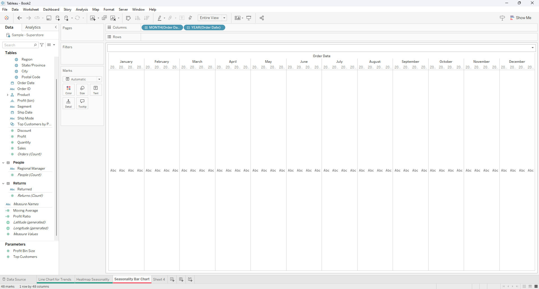The width and height of the screenshot is (539, 289).
Task: Click the Tableau start page logo icon
Action: (x=6, y=18)
